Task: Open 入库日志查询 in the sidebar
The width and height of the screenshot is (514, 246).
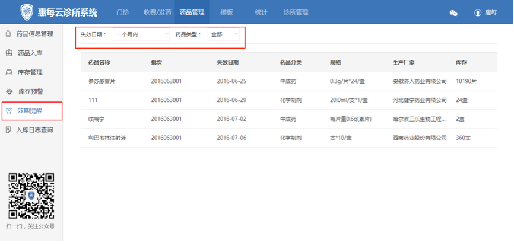Action: [x=34, y=130]
